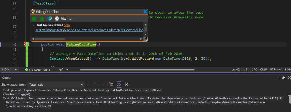Screen dimensions: 291x112
Task: Click the editor horizontal scrollbar
Action: pyautogui.click(x=137, y=70)
